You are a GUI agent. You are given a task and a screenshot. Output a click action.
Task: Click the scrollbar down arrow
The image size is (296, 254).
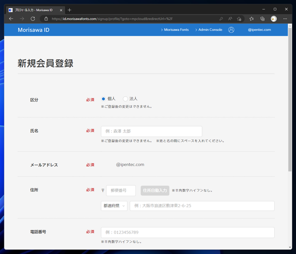(x=290, y=247)
